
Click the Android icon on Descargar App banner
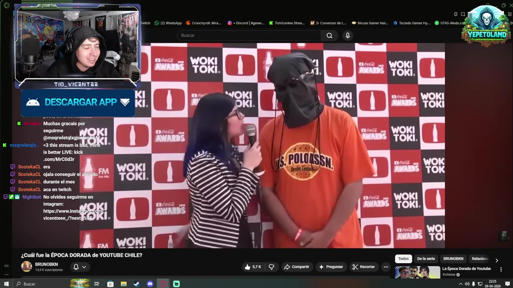33,102
